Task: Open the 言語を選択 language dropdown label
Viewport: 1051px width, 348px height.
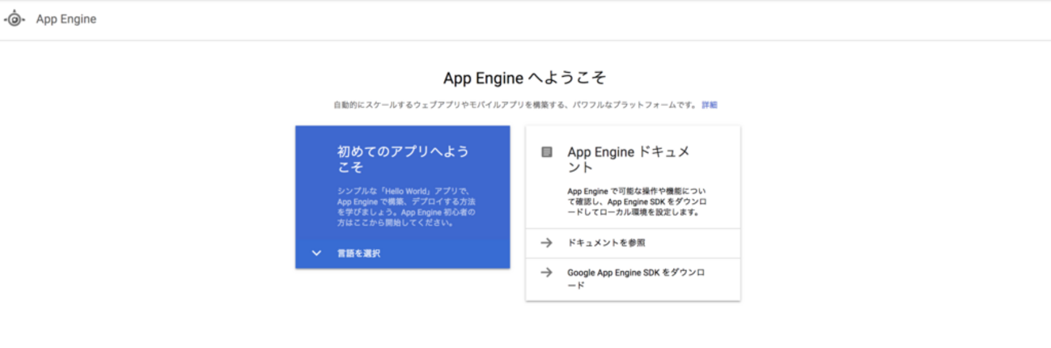Action: [x=358, y=253]
